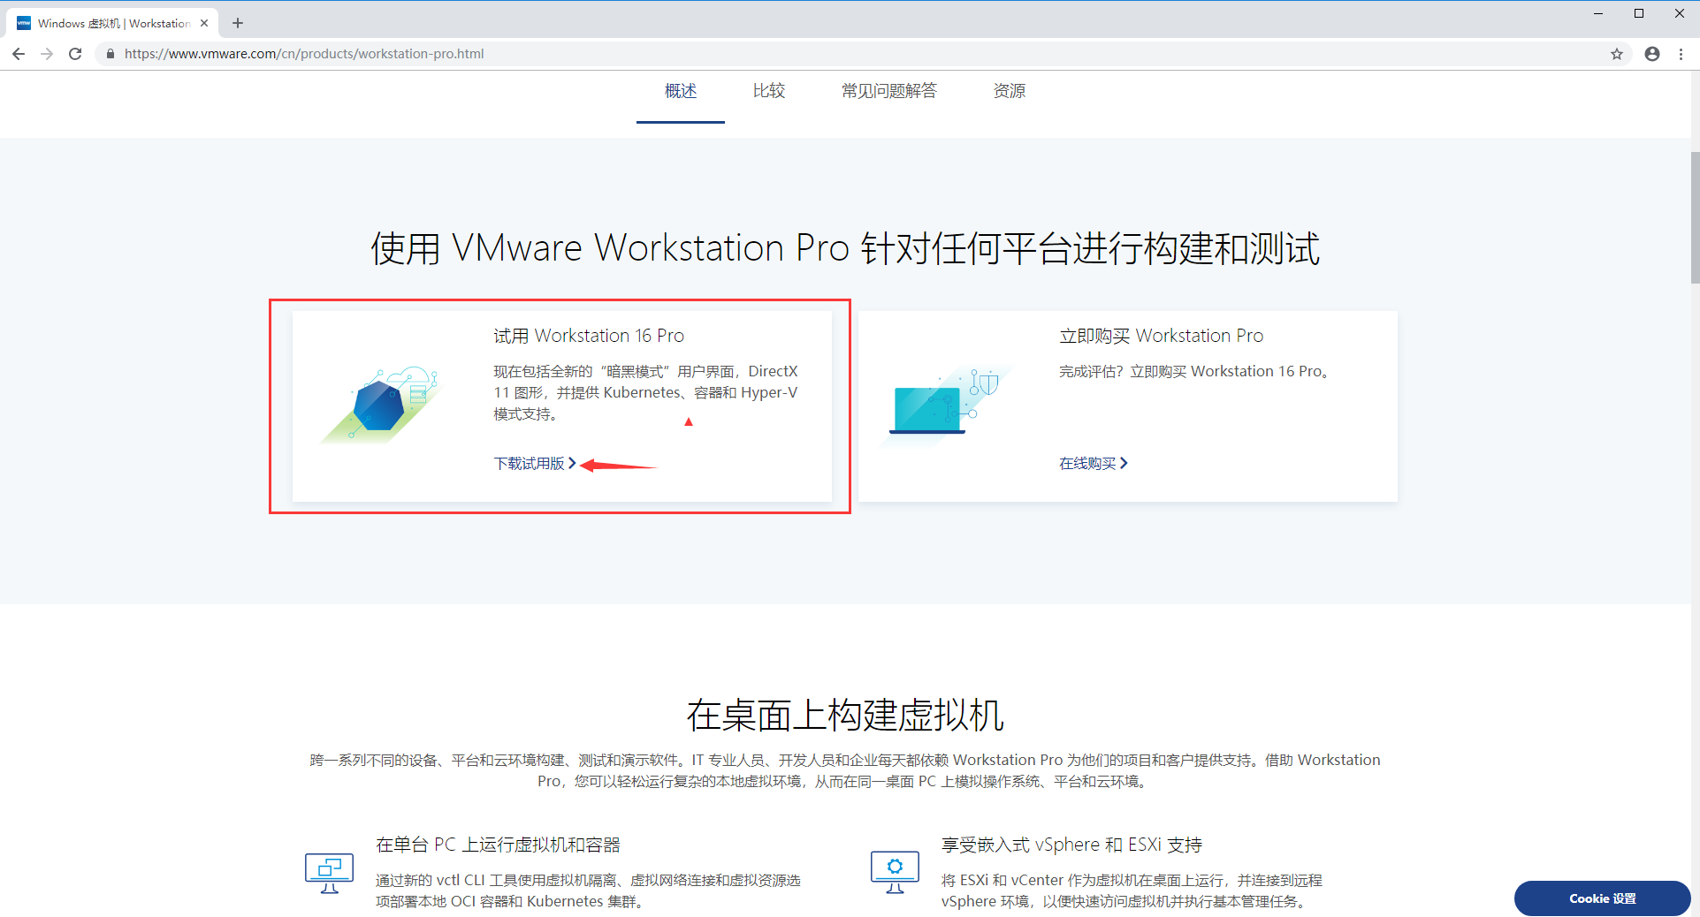This screenshot has height=917, width=1700.
Task: Click the Workstation 16 Pro hexagon illustration
Action: click(381, 405)
